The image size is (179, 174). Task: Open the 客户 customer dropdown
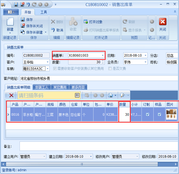(x=47, y=62)
